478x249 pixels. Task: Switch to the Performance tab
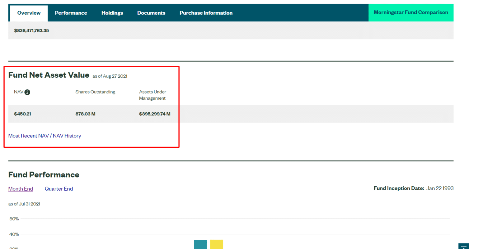(x=71, y=13)
